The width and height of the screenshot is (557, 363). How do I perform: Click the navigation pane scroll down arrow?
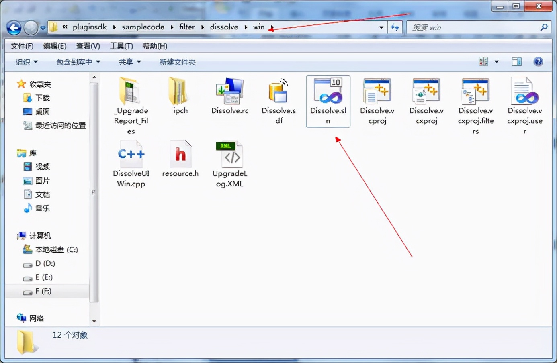pyautogui.click(x=94, y=321)
